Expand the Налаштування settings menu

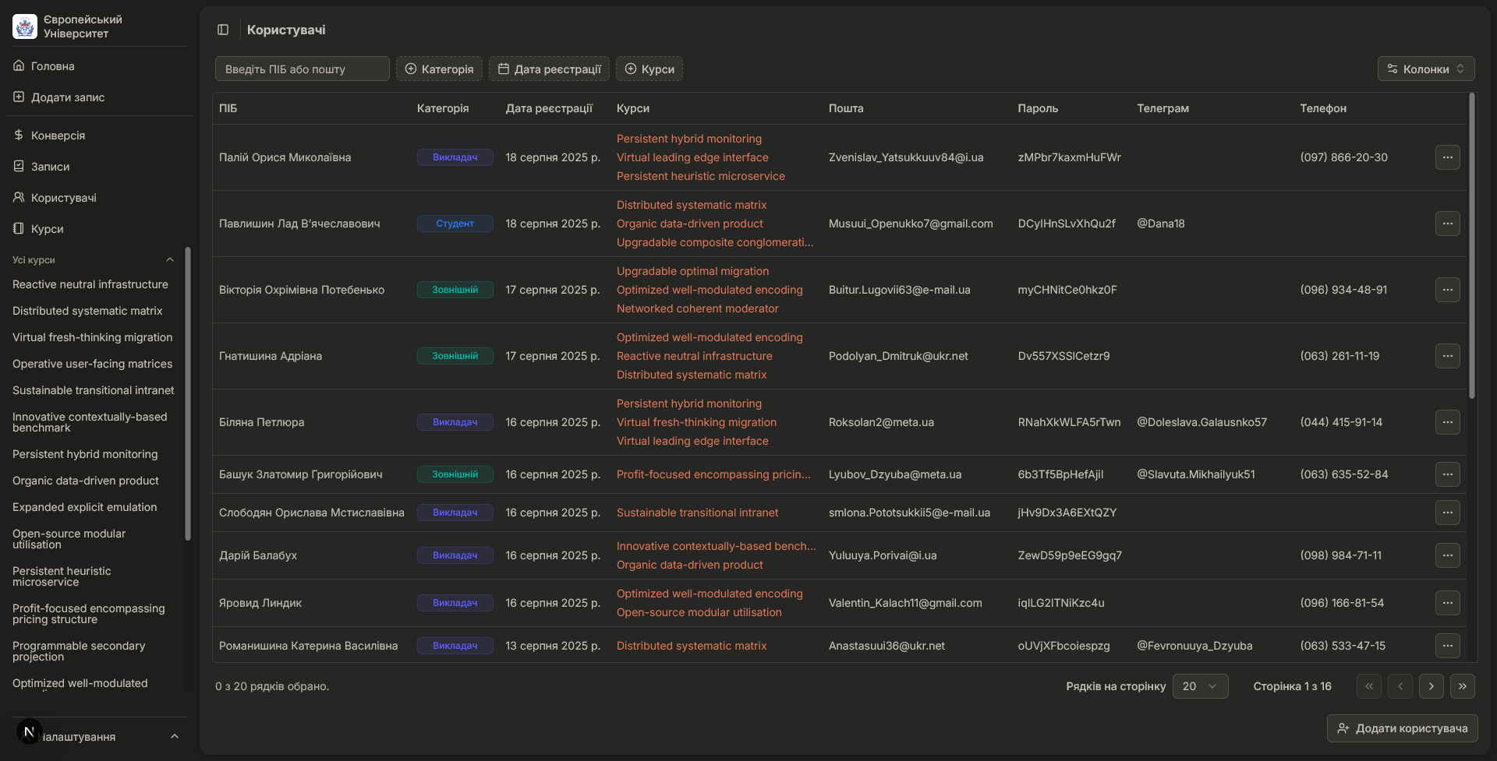[174, 737]
